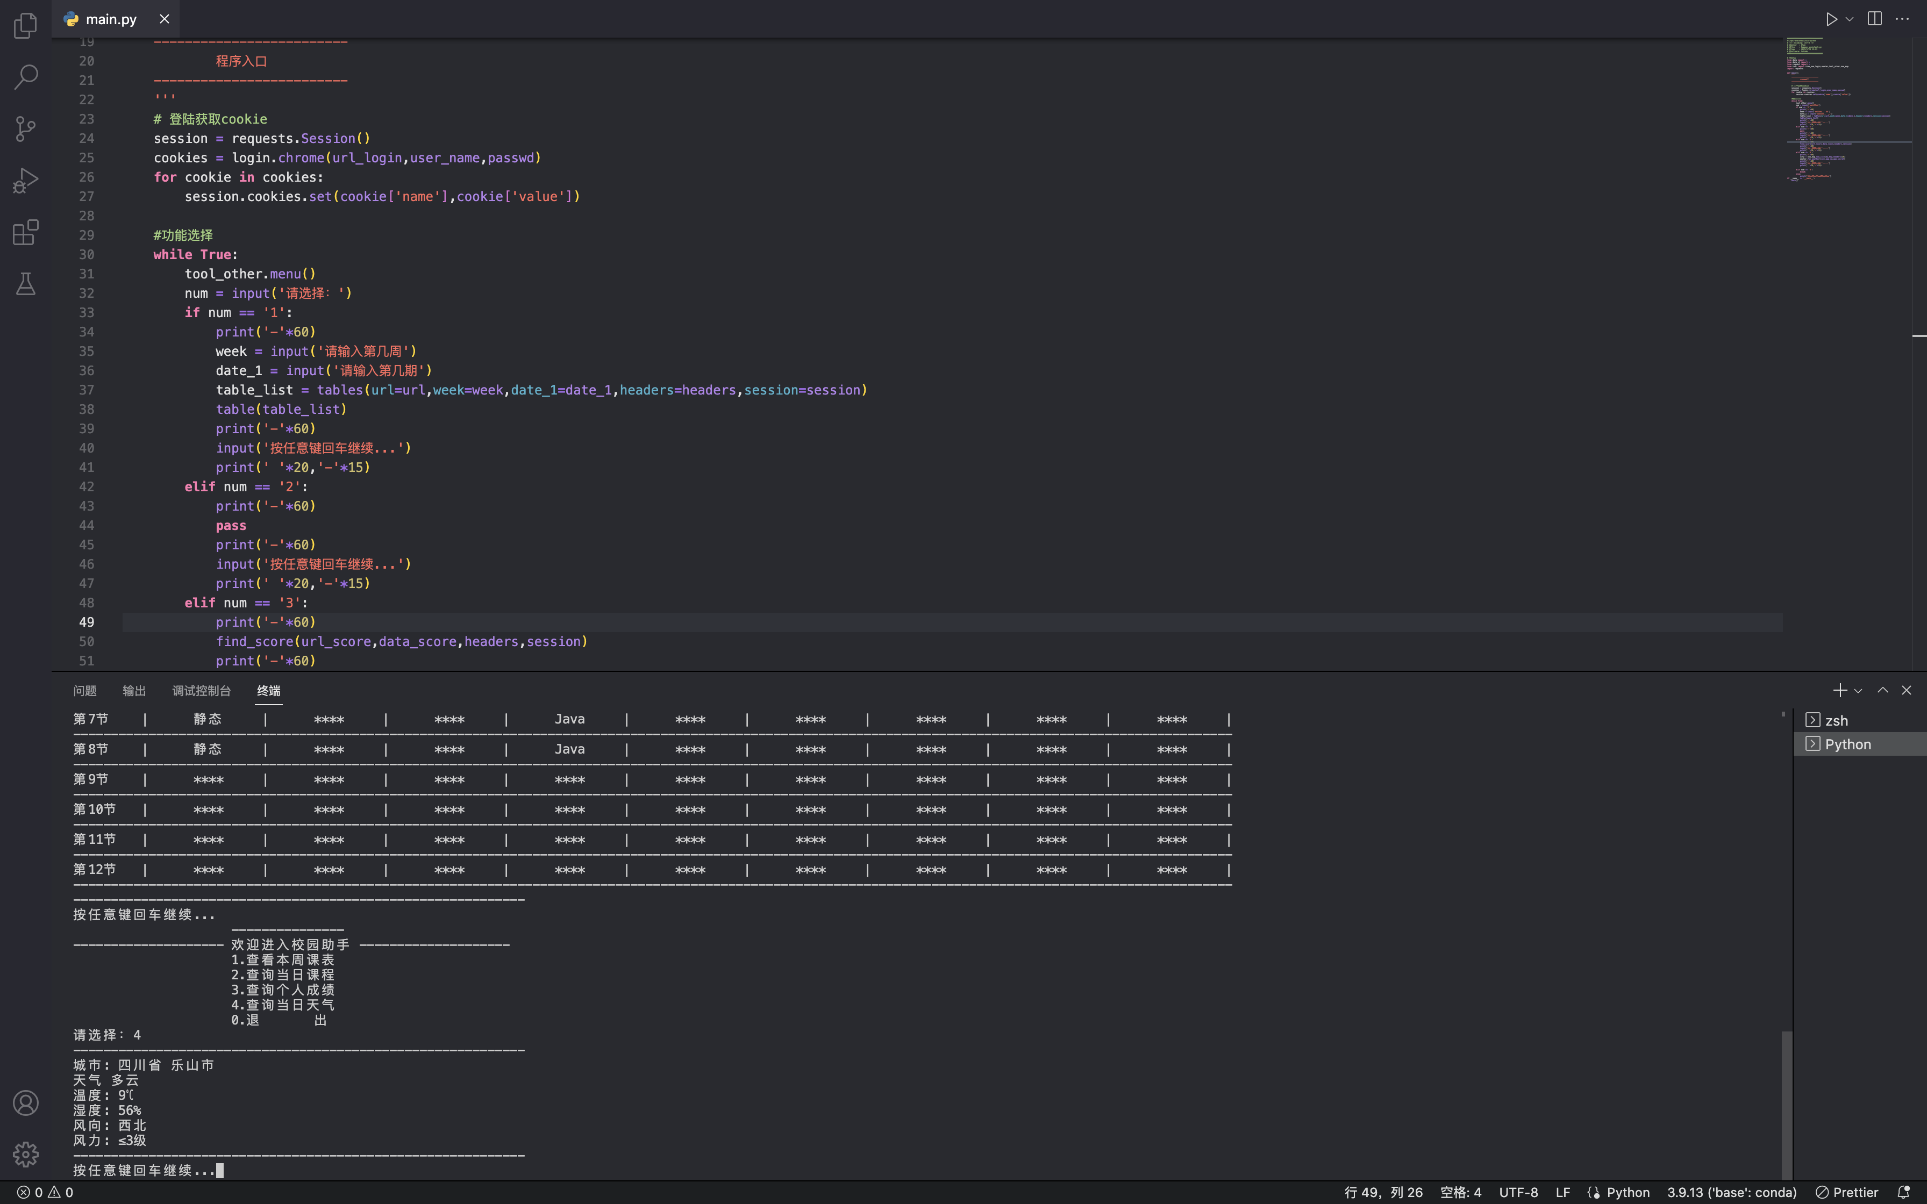
Task: Close the terminal panel
Action: tap(1906, 690)
